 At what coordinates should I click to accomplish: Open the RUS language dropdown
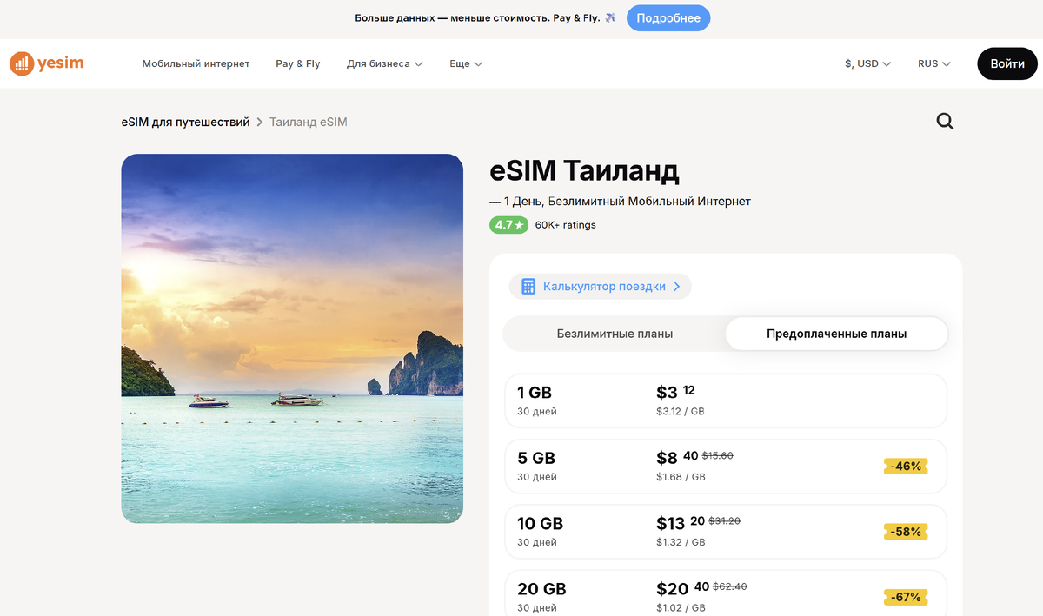[934, 63]
